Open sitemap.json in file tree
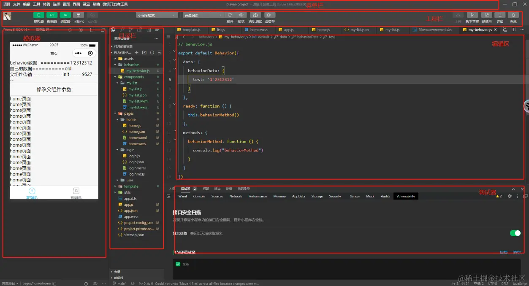 pos(134,235)
